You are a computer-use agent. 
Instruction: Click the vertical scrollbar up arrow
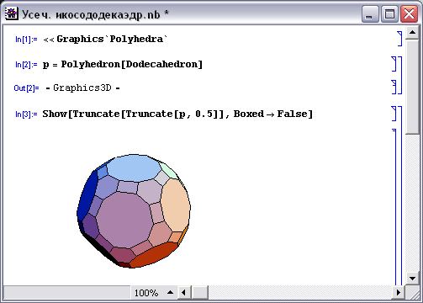[412, 33]
